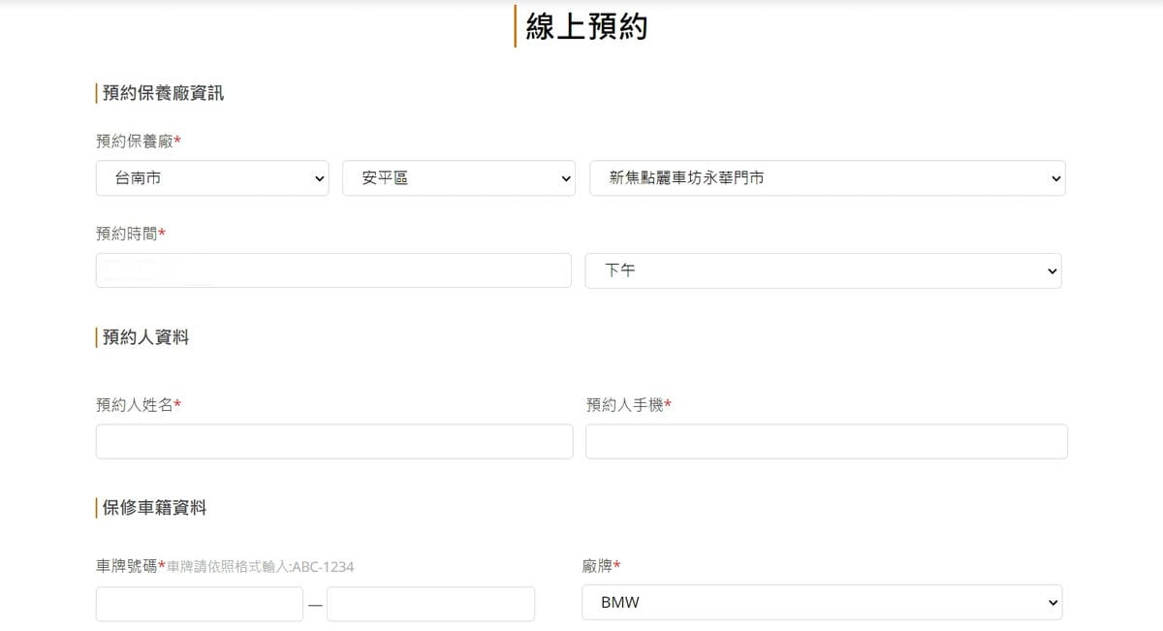Viewport: 1163px width, 631px height.
Task: Select the 預約人姓名 label text
Action: (x=135, y=405)
